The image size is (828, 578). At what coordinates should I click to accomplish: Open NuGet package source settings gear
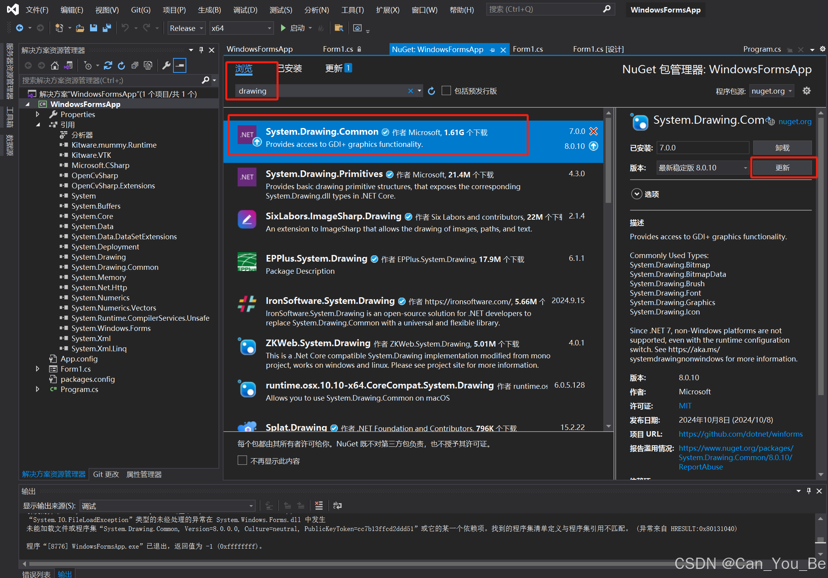[x=806, y=91]
